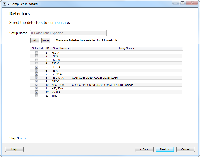200x157 pixels.
Task: Click the Long Names column header
Action: [x=127, y=48]
